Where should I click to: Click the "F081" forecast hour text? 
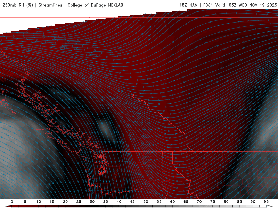click(208, 5)
